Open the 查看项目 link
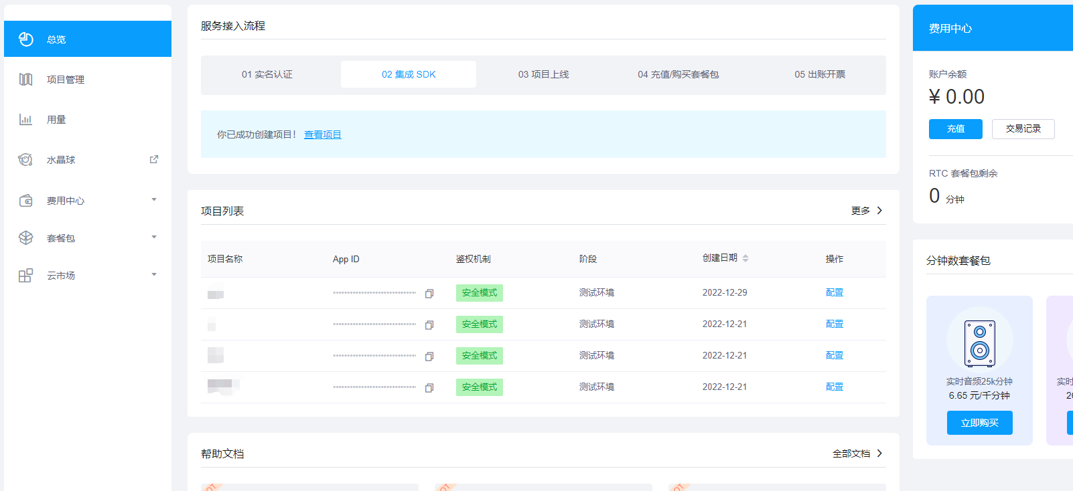Viewport: 1073px width, 491px height. [x=323, y=134]
